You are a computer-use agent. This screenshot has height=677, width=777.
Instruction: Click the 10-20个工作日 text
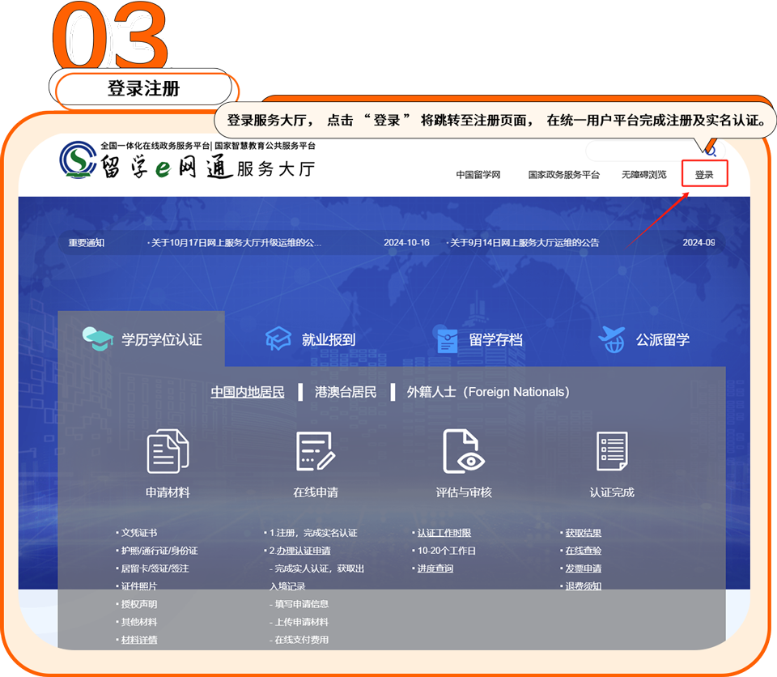tap(447, 551)
